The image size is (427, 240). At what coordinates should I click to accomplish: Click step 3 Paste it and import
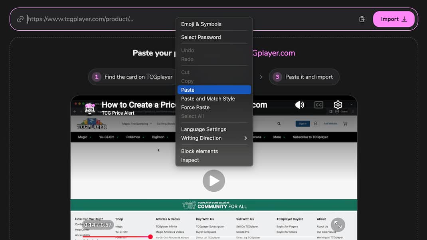click(x=304, y=77)
